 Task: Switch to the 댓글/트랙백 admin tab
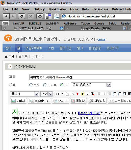click(x=34, y=48)
